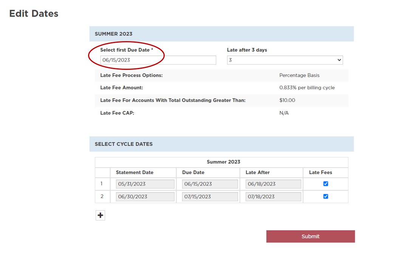Click the SUMMER 2023 section header
The image size is (413, 262).
pyautogui.click(x=113, y=34)
